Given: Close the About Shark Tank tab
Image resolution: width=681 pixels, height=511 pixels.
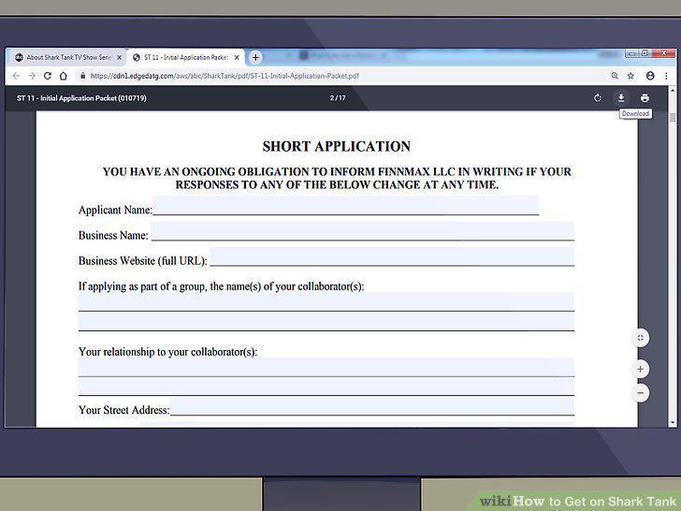Looking at the screenshot, I should (119, 57).
